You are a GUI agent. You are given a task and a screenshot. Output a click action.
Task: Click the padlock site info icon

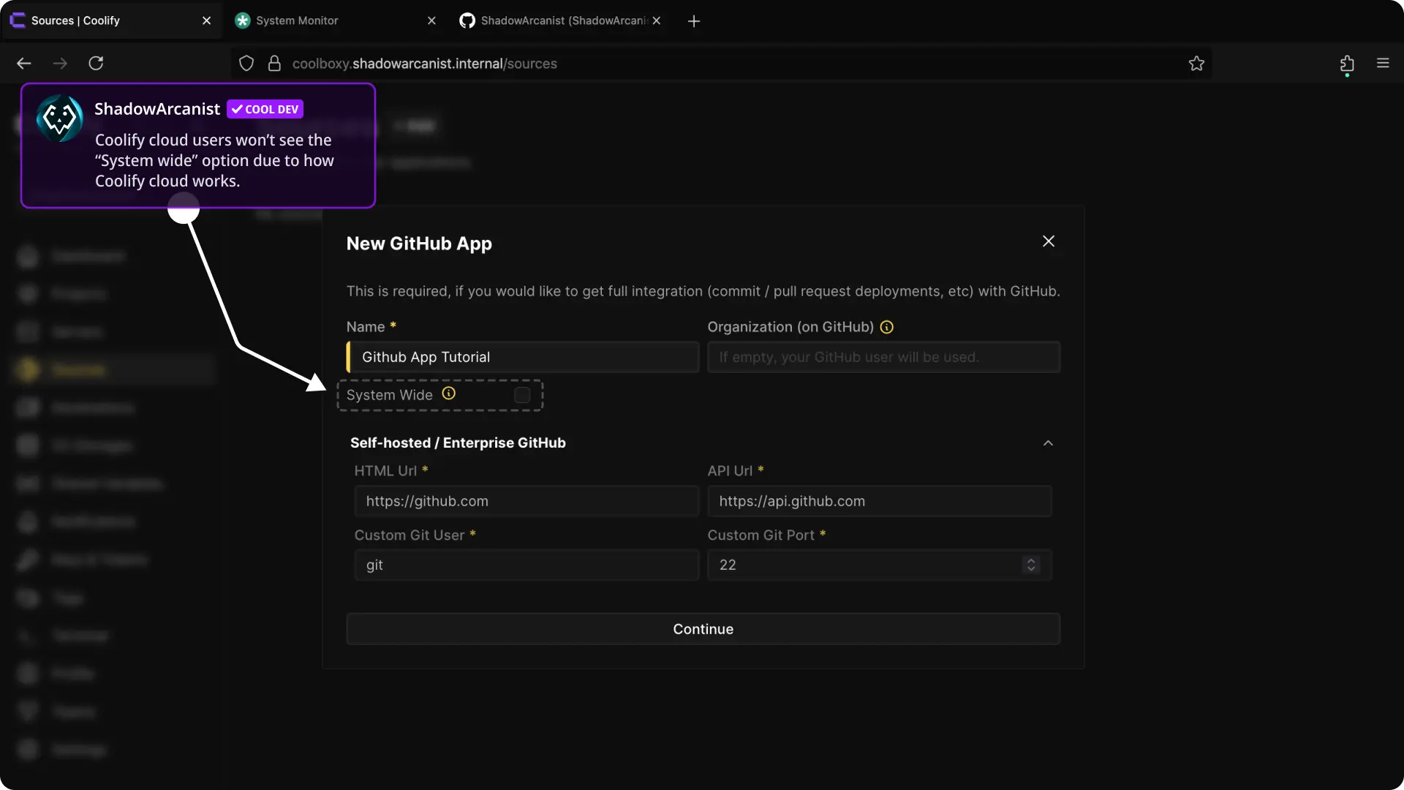point(274,64)
